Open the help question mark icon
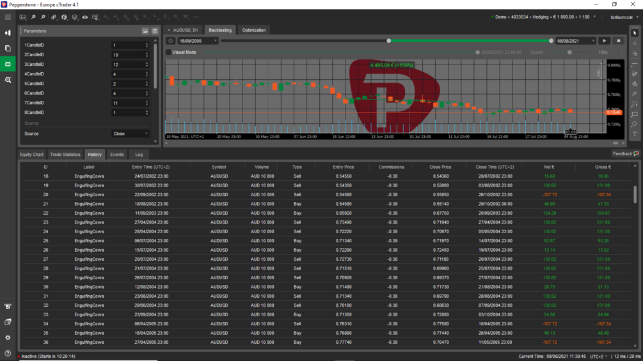Screen dimensions: 643x361 tap(8, 353)
